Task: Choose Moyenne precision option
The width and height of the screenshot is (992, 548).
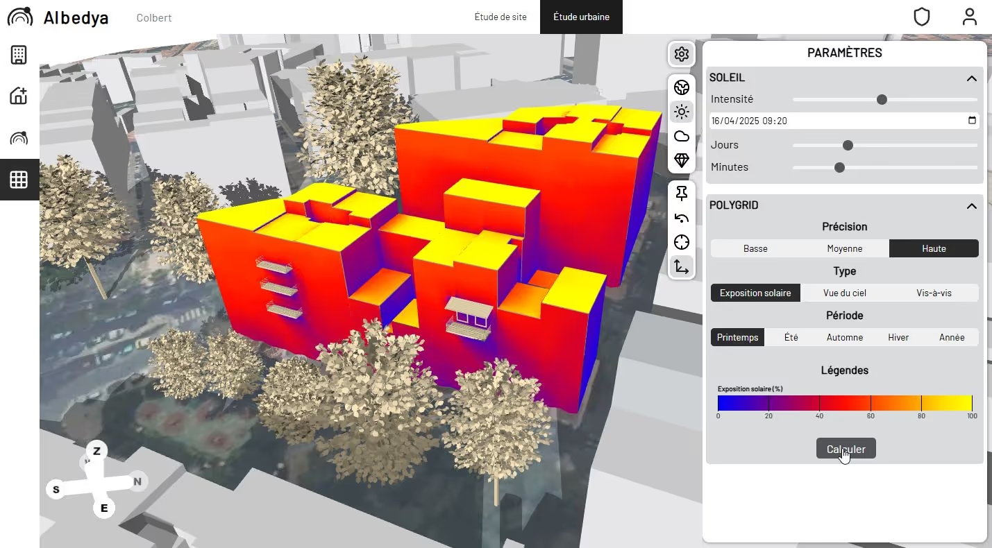Action: [844, 248]
